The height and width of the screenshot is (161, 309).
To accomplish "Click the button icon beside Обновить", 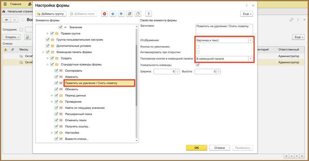I will tap(61, 90).
